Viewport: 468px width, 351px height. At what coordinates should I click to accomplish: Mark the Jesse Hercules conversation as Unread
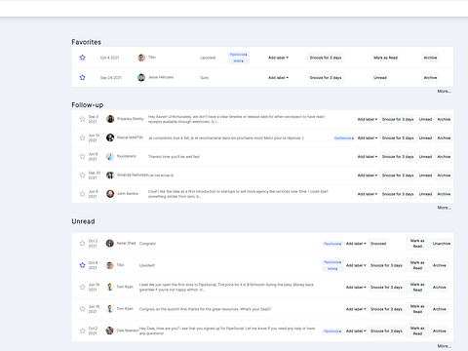click(380, 78)
